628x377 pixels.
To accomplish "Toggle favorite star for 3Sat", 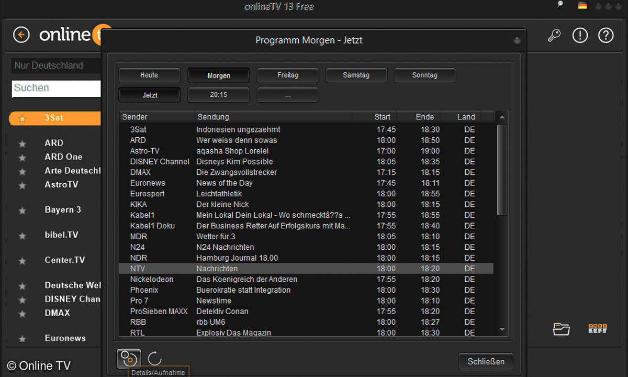I will point(22,119).
